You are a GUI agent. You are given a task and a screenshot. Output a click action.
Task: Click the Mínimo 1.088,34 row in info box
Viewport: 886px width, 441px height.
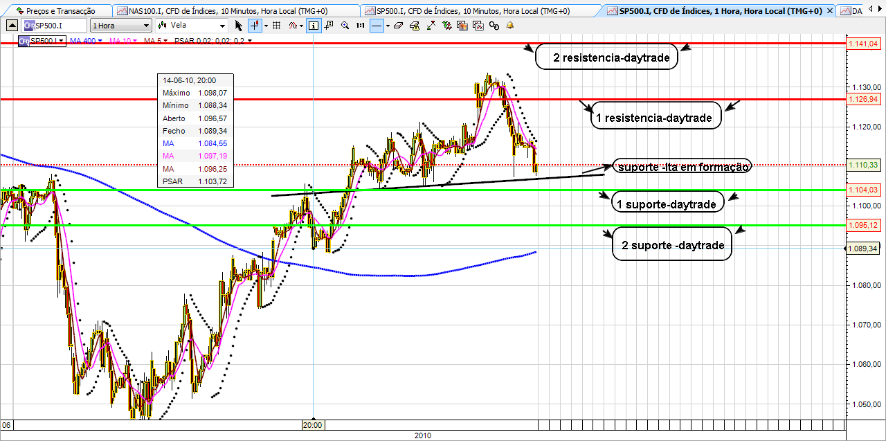pyautogui.click(x=195, y=105)
